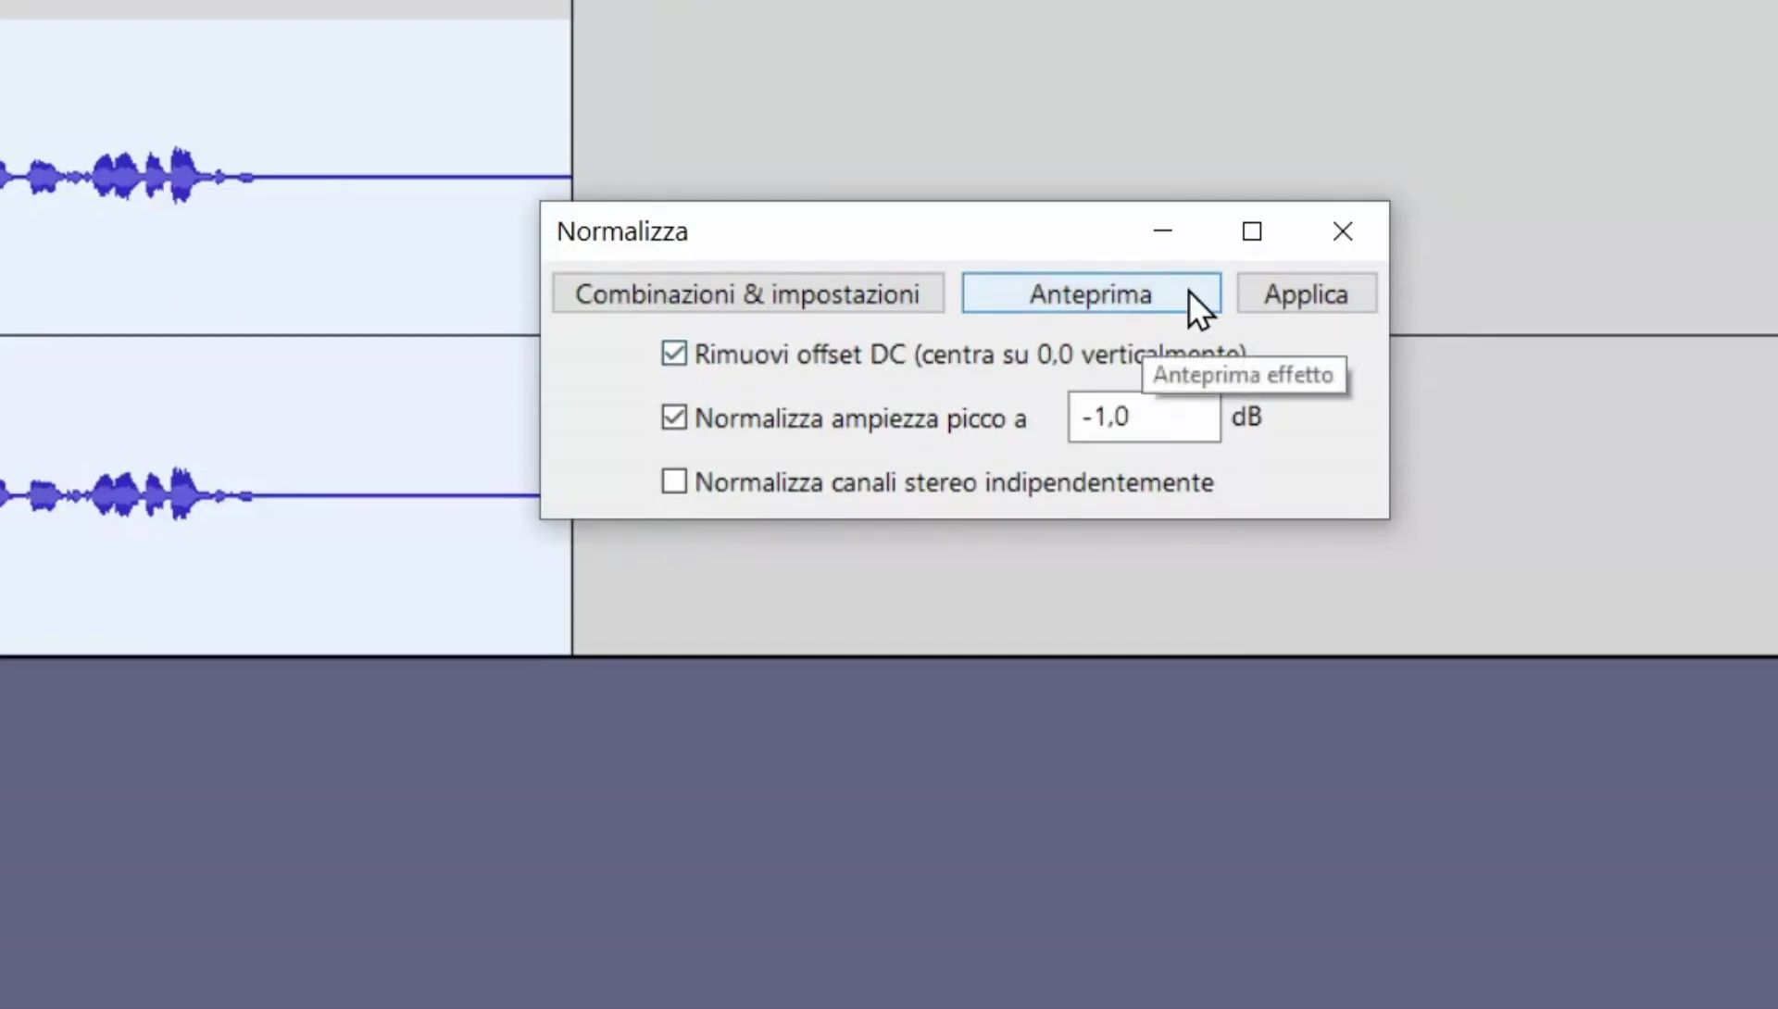Close the Normalizza dialog
The image size is (1778, 1009).
click(1343, 230)
